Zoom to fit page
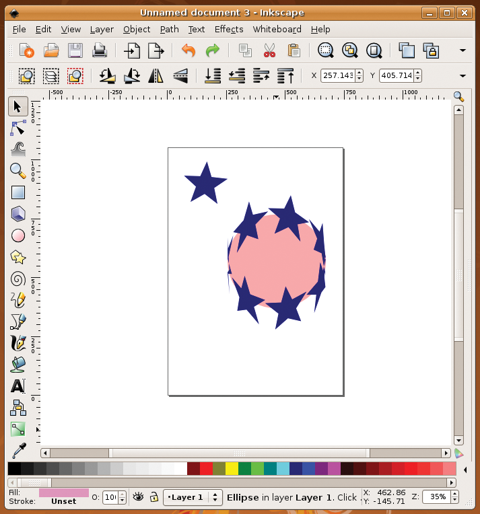 pyautogui.click(x=374, y=50)
